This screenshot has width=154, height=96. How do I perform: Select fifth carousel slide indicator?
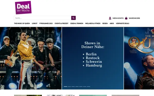pos(81,87)
